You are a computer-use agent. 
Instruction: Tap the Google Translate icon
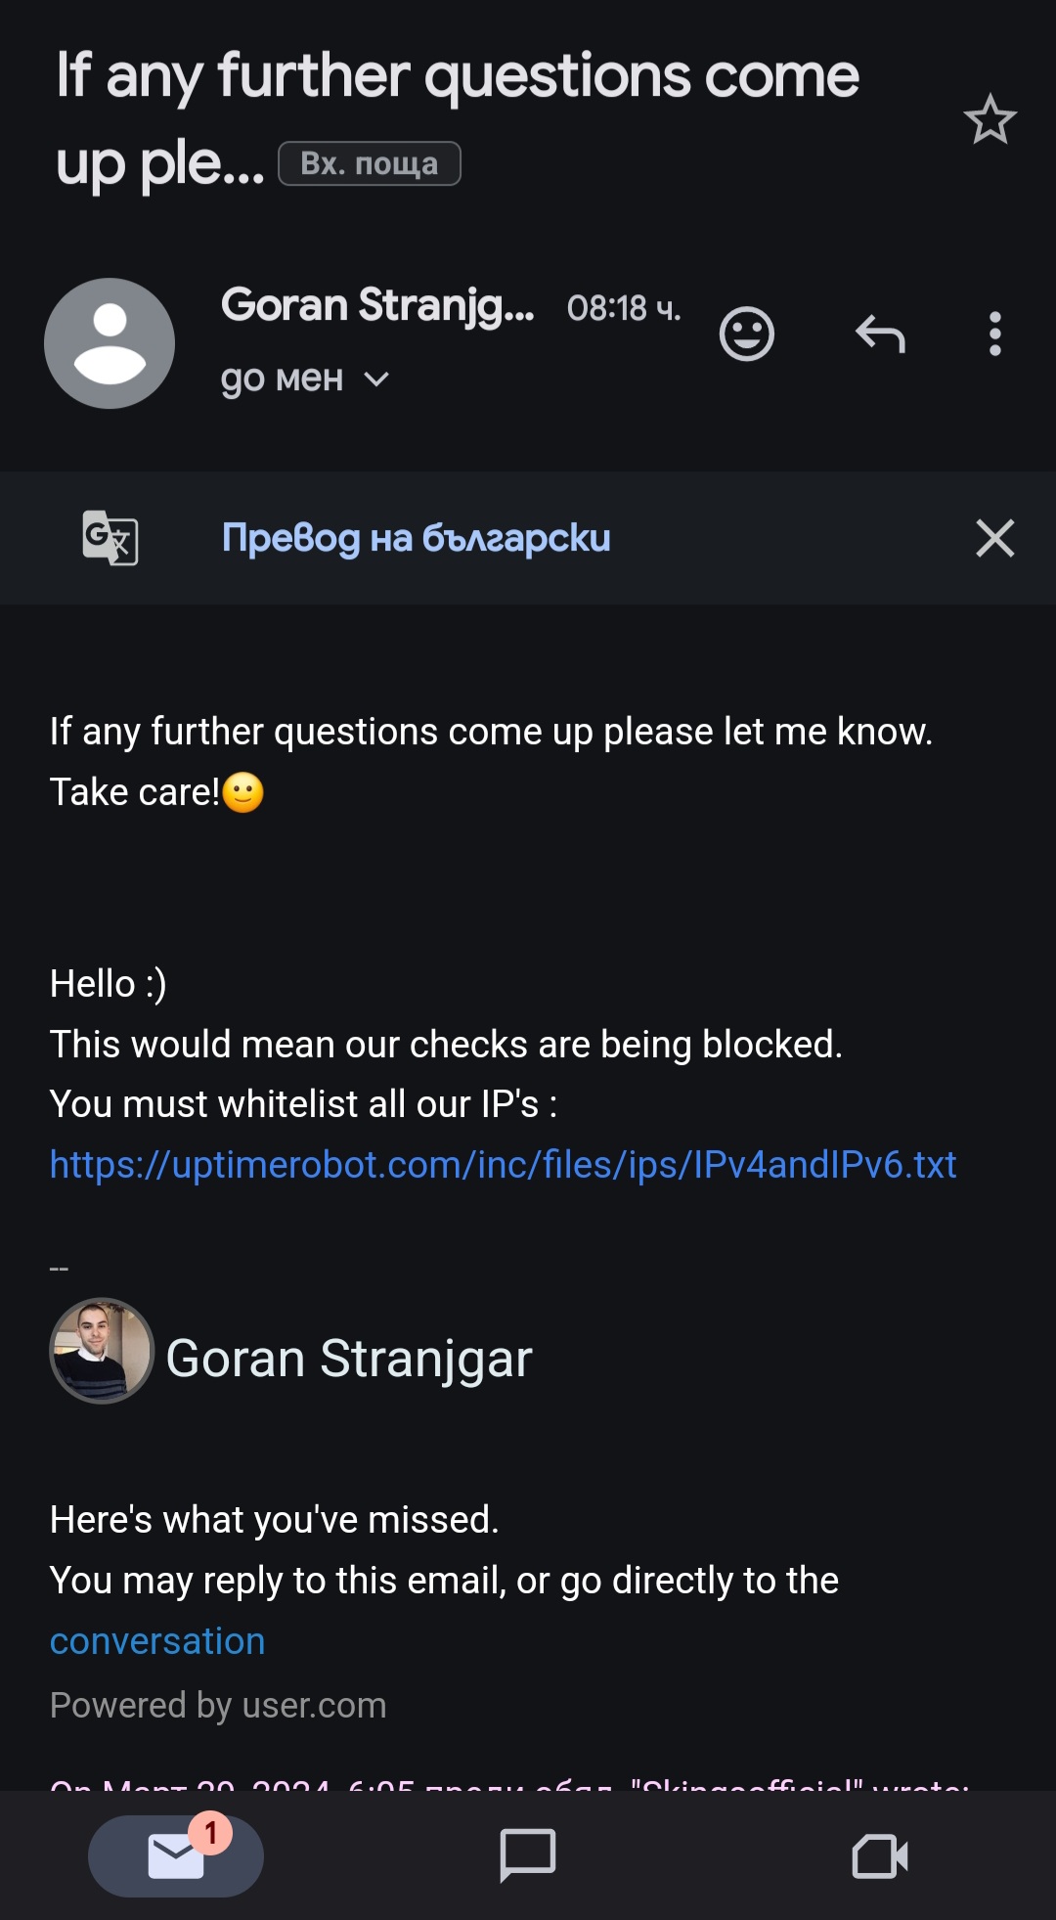pyautogui.click(x=110, y=538)
